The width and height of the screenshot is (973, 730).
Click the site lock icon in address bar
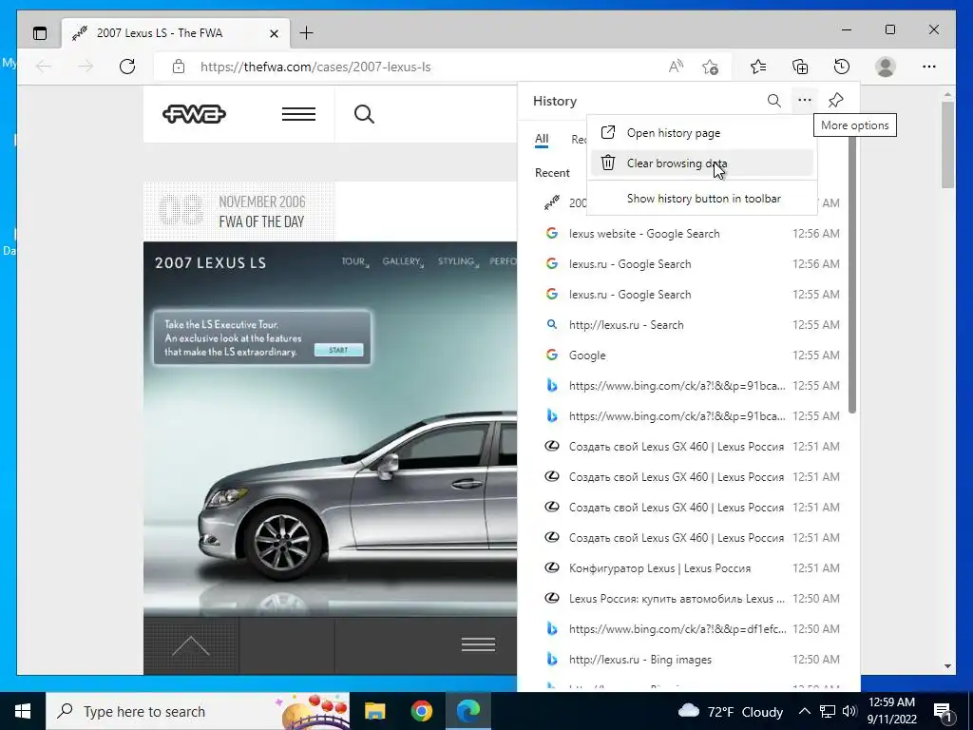(x=179, y=67)
